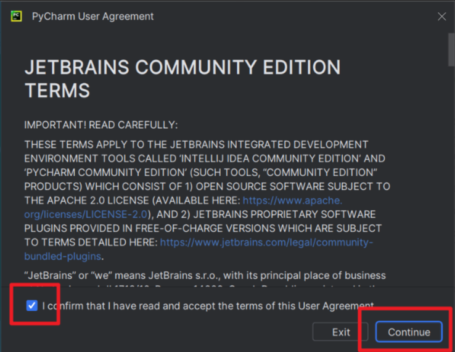Click the bundled-plugins link text
455x352 pixels.
[63, 256]
